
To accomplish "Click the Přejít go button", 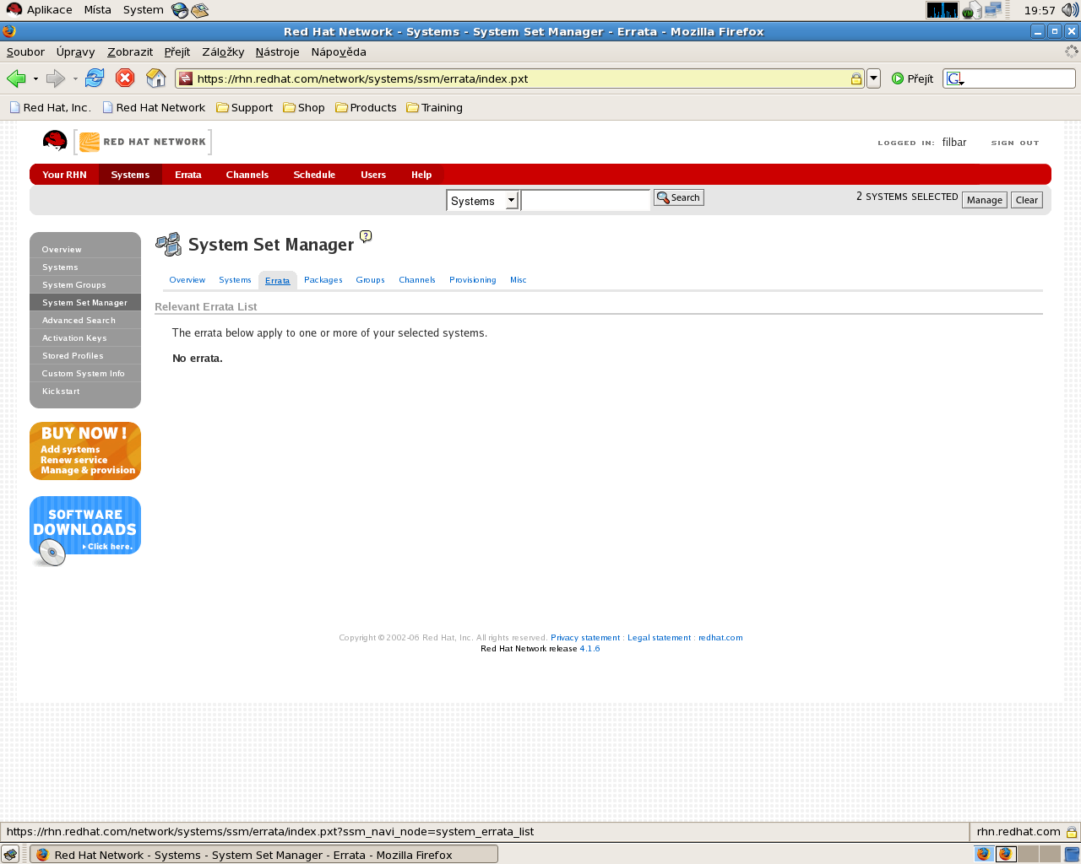I will (x=912, y=78).
